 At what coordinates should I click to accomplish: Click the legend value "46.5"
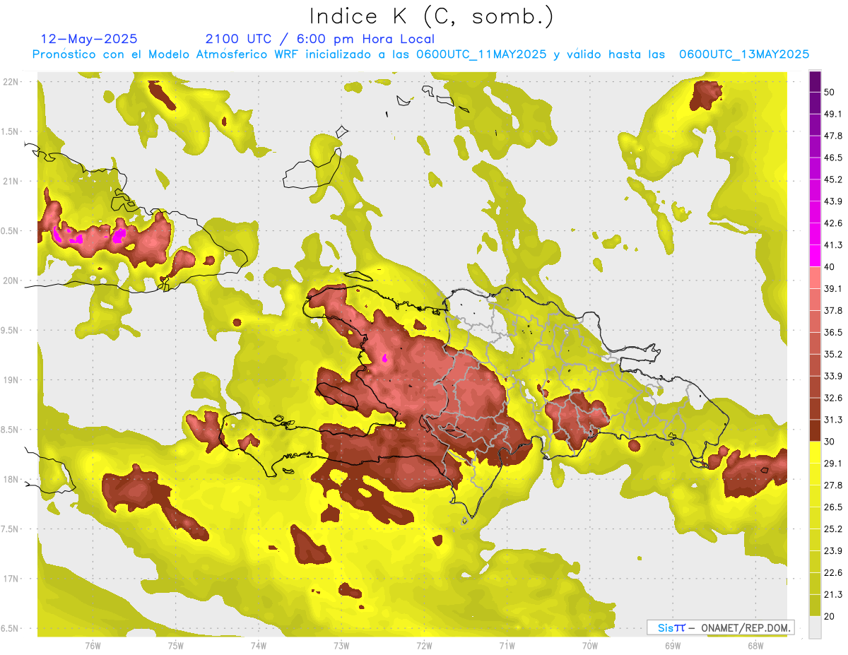click(x=833, y=158)
